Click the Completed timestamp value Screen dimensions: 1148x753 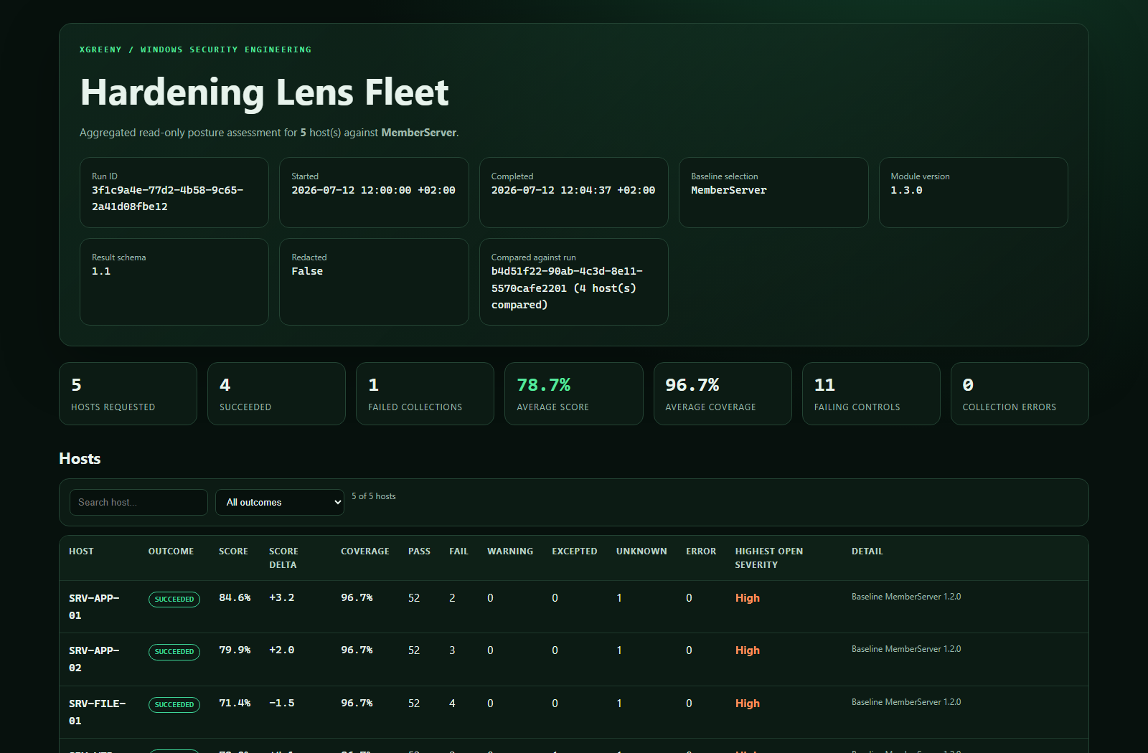(573, 190)
